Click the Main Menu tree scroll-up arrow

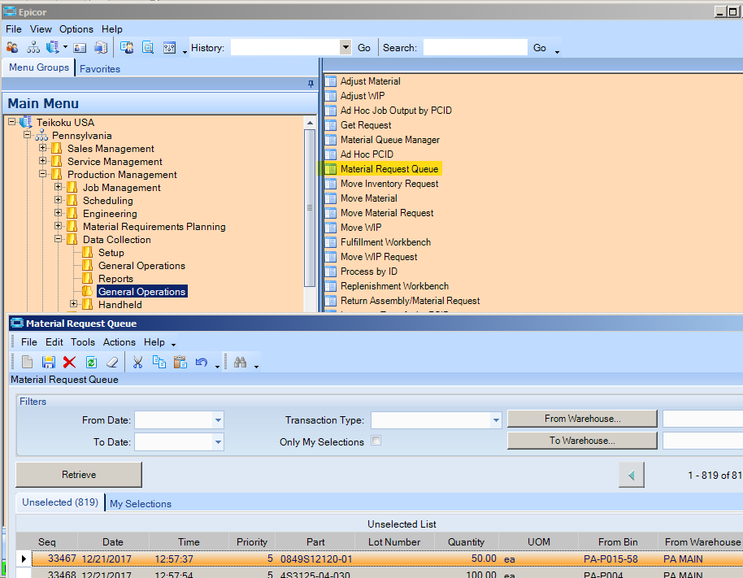310,123
